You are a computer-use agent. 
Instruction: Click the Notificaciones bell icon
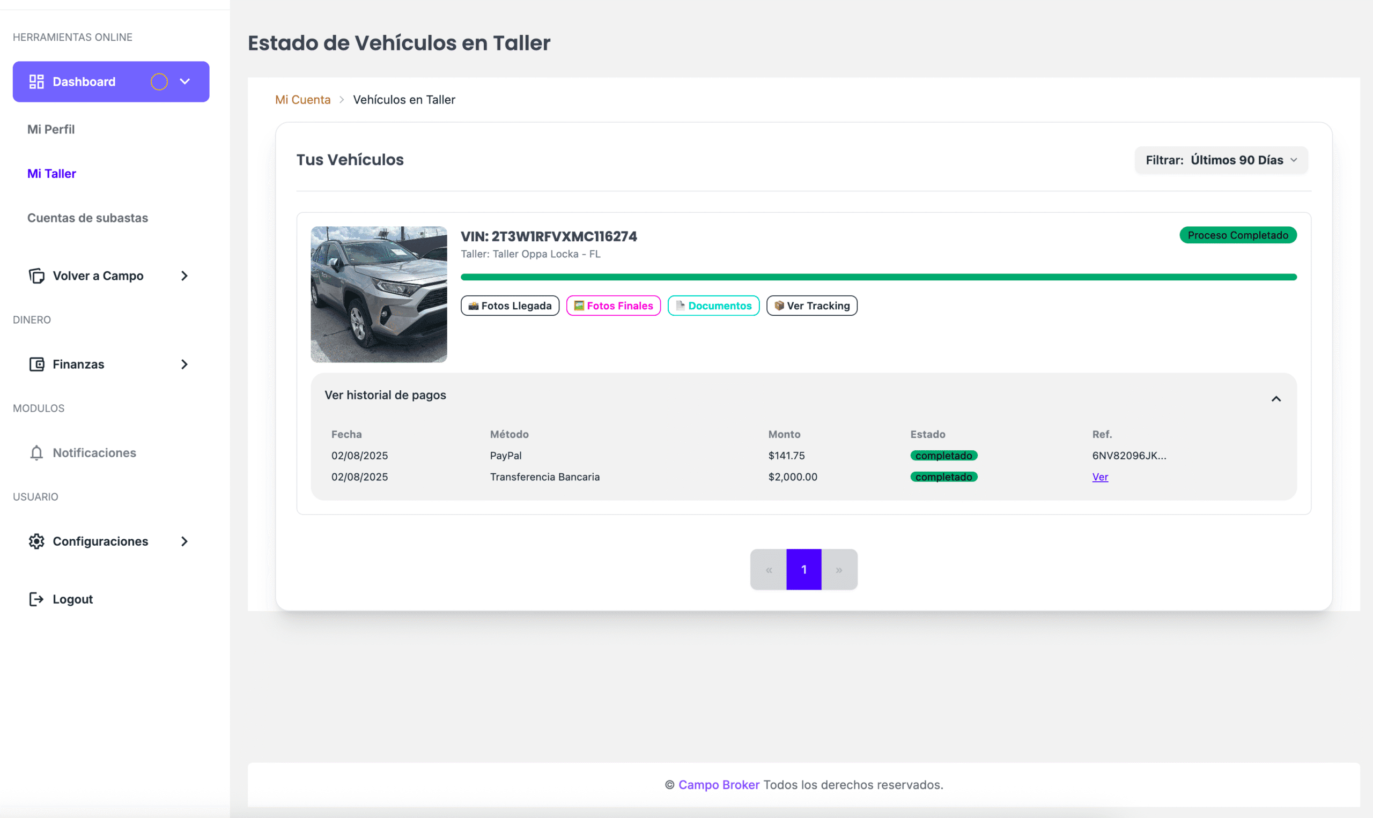36,452
